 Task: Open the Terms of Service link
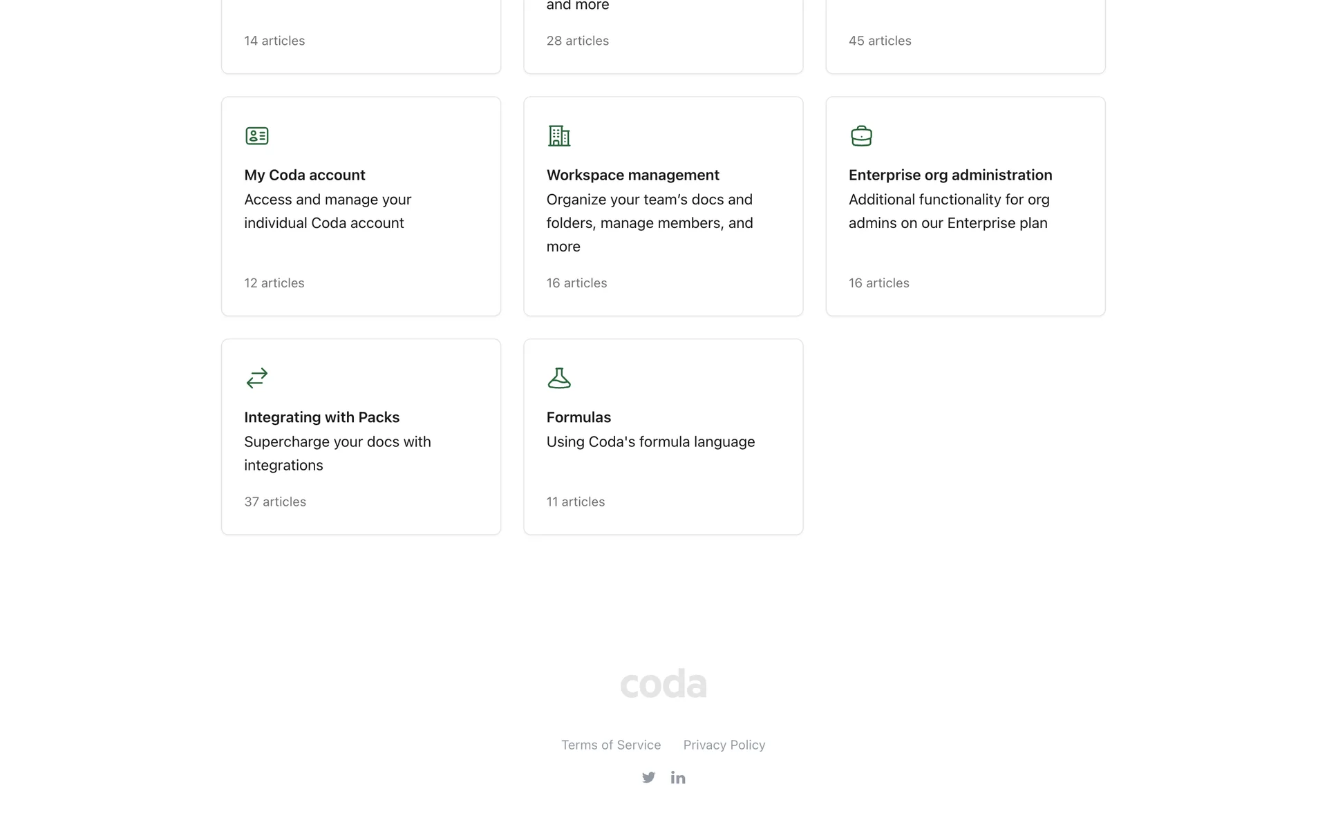pyautogui.click(x=611, y=745)
